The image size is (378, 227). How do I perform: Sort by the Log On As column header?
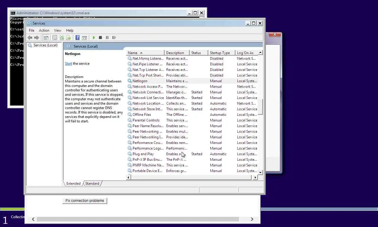(x=247, y=53)
